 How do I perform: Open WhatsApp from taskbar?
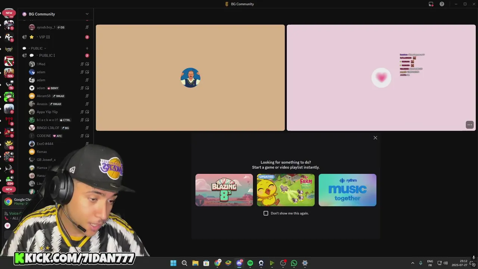[x=294, y=263]
